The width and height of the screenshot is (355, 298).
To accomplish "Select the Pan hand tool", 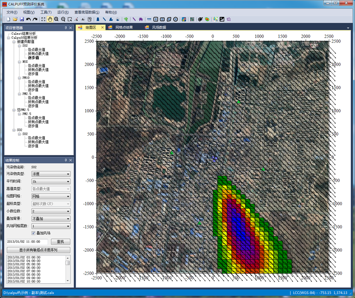I will [50, 19].
